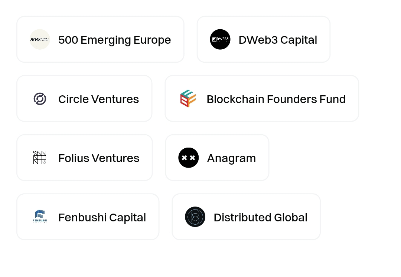The height and width of the screenshot is (277, 401).
Task: Select the Distributed Global circular logo
Action: tap(195, 217)
